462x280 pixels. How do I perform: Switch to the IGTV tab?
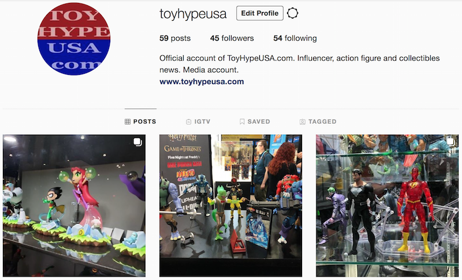coord(198,122)
